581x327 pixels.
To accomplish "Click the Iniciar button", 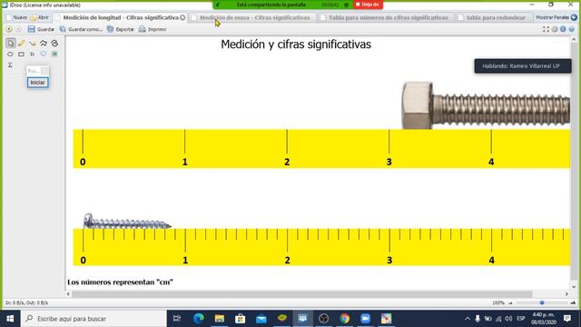I will [x=37, y=83].
